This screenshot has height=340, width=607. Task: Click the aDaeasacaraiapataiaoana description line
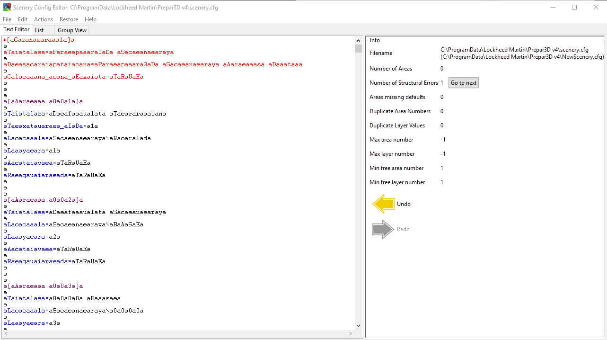click(x=153, y=64)
